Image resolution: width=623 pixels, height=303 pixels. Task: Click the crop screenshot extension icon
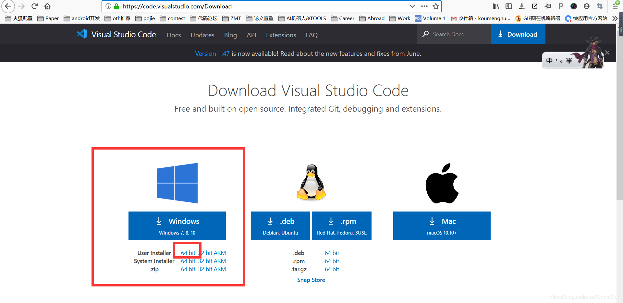click(x=600, y=6)
